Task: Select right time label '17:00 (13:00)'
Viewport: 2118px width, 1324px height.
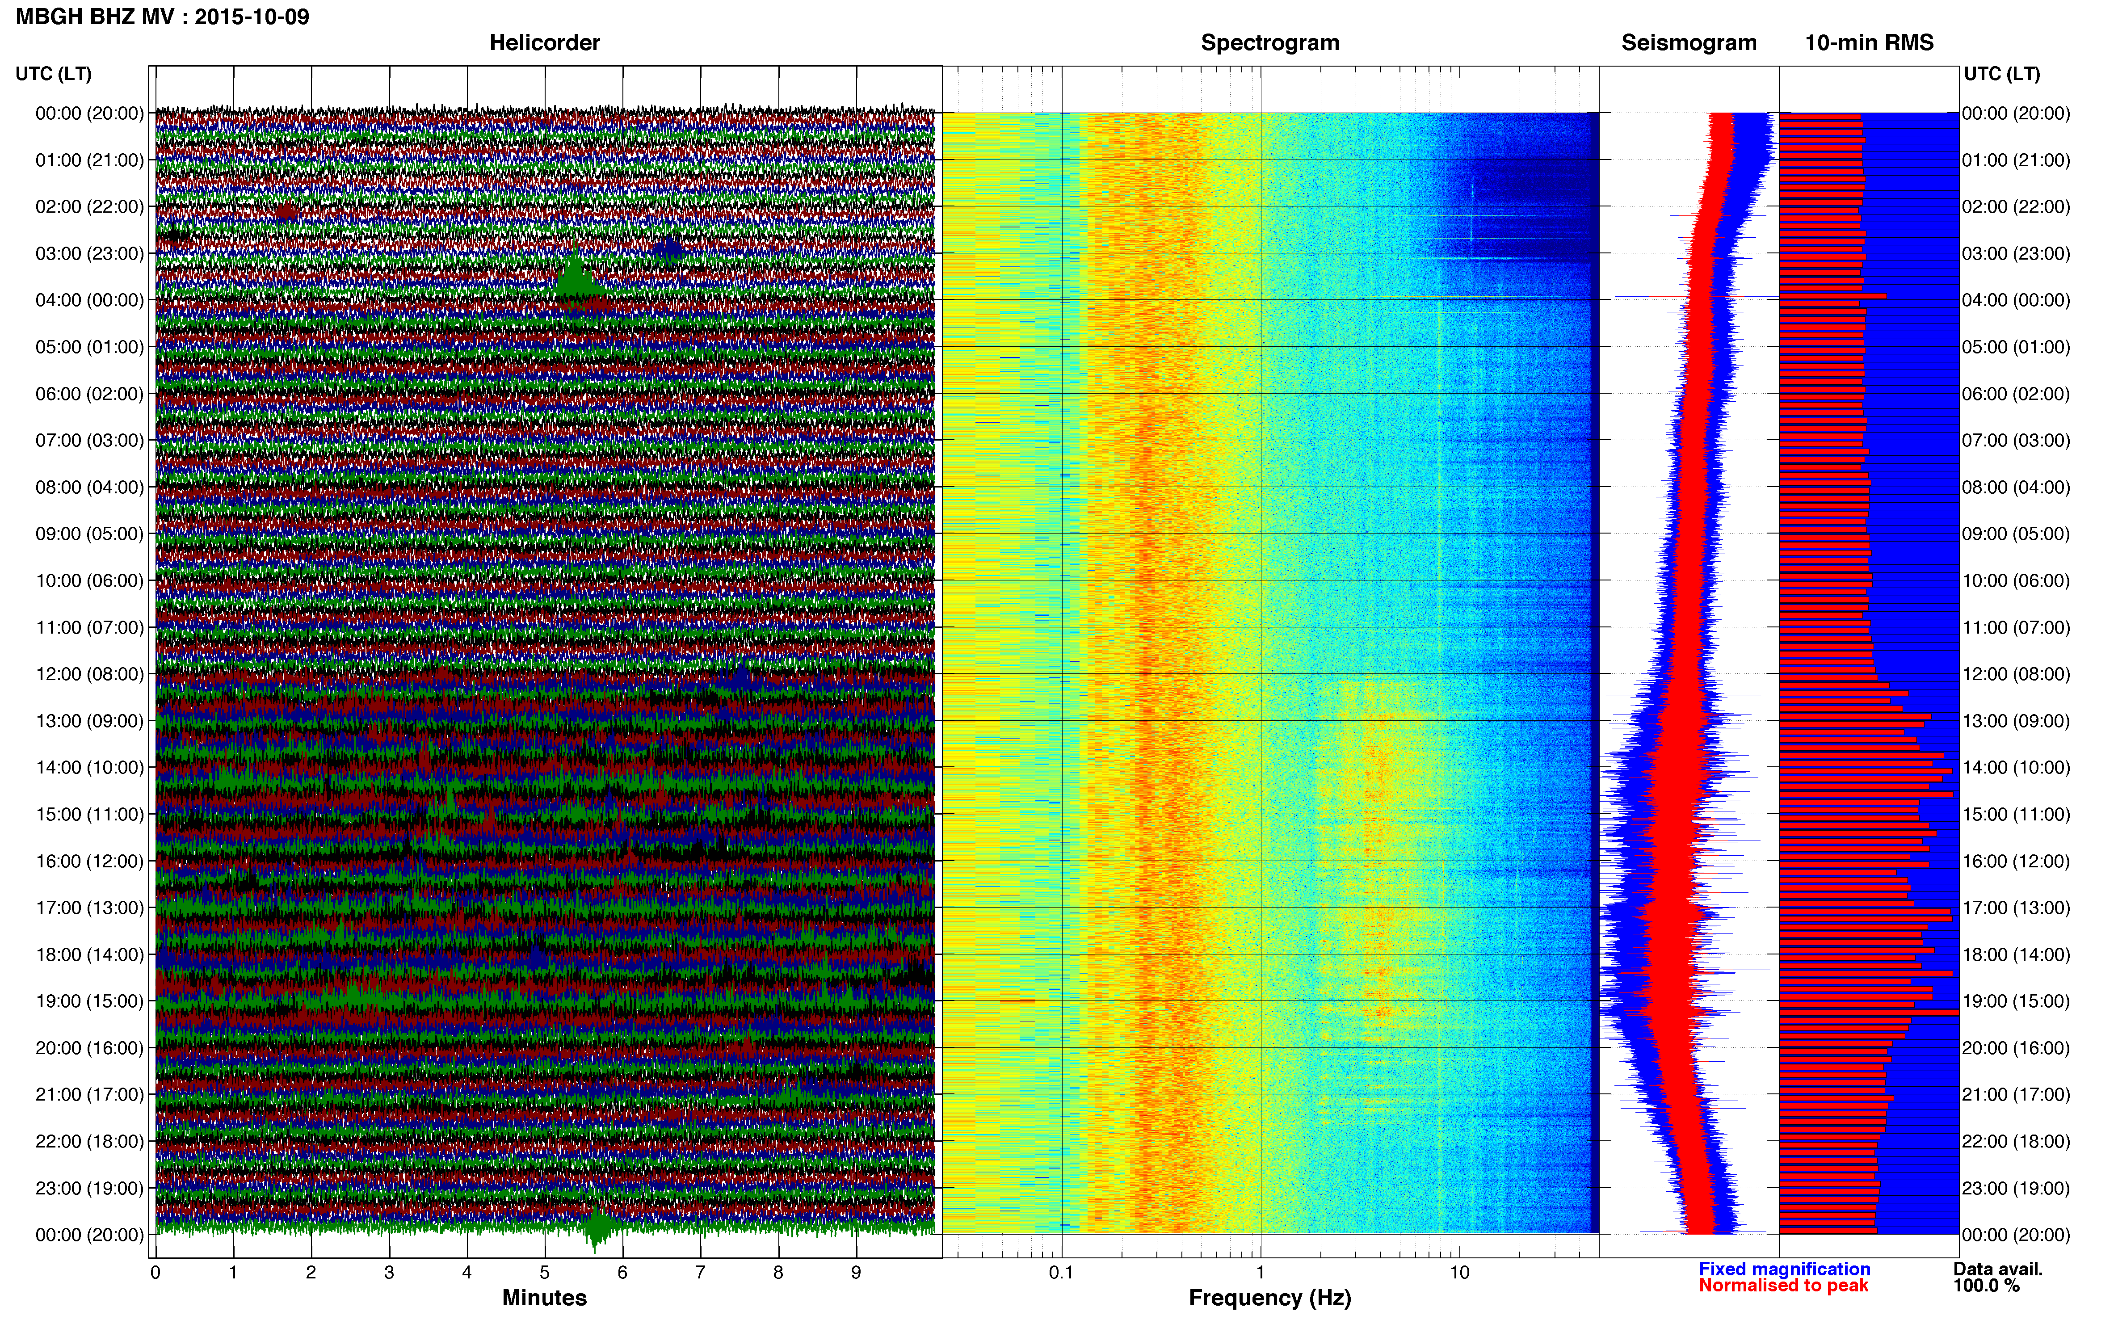Action: (2016, 908)
